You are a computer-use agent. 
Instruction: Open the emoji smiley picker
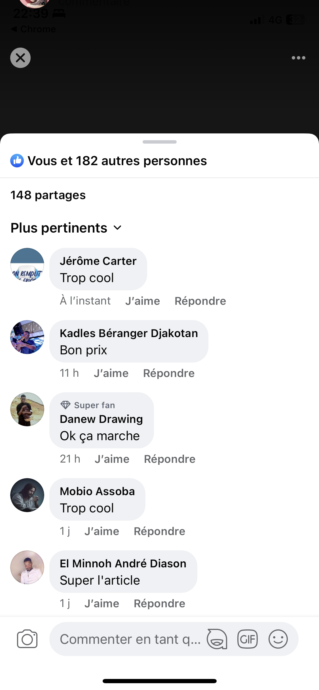point(278,639)
